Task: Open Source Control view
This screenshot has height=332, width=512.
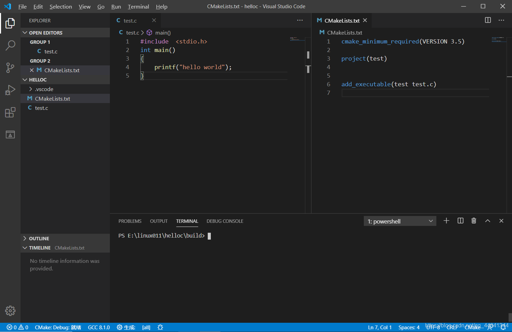Action: [10, 68]
